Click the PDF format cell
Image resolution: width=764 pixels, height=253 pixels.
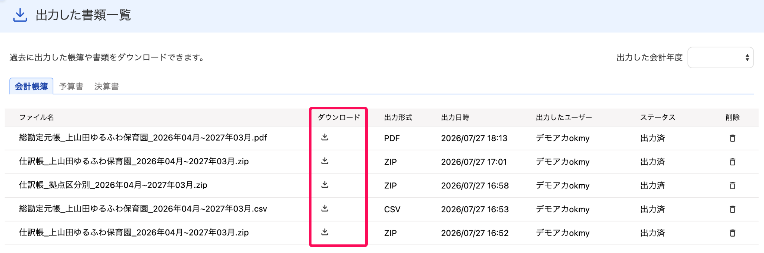click(x=392, y=138)
